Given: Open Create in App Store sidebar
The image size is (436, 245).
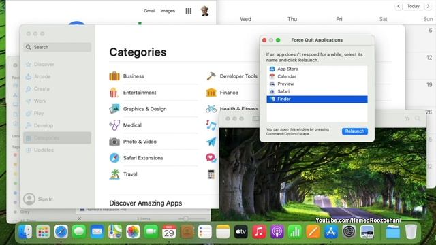Looking at the screenshot, I should click(57, 89).
